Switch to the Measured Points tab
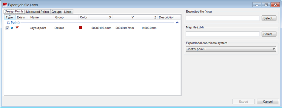 [38, 12]
